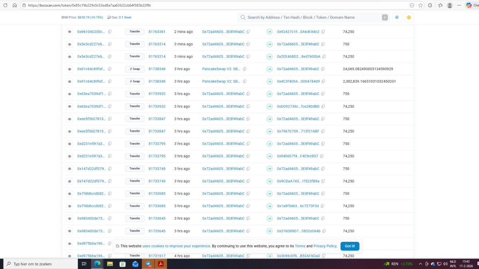
Task: Open block 81731617 link
Action: [157, 256]
